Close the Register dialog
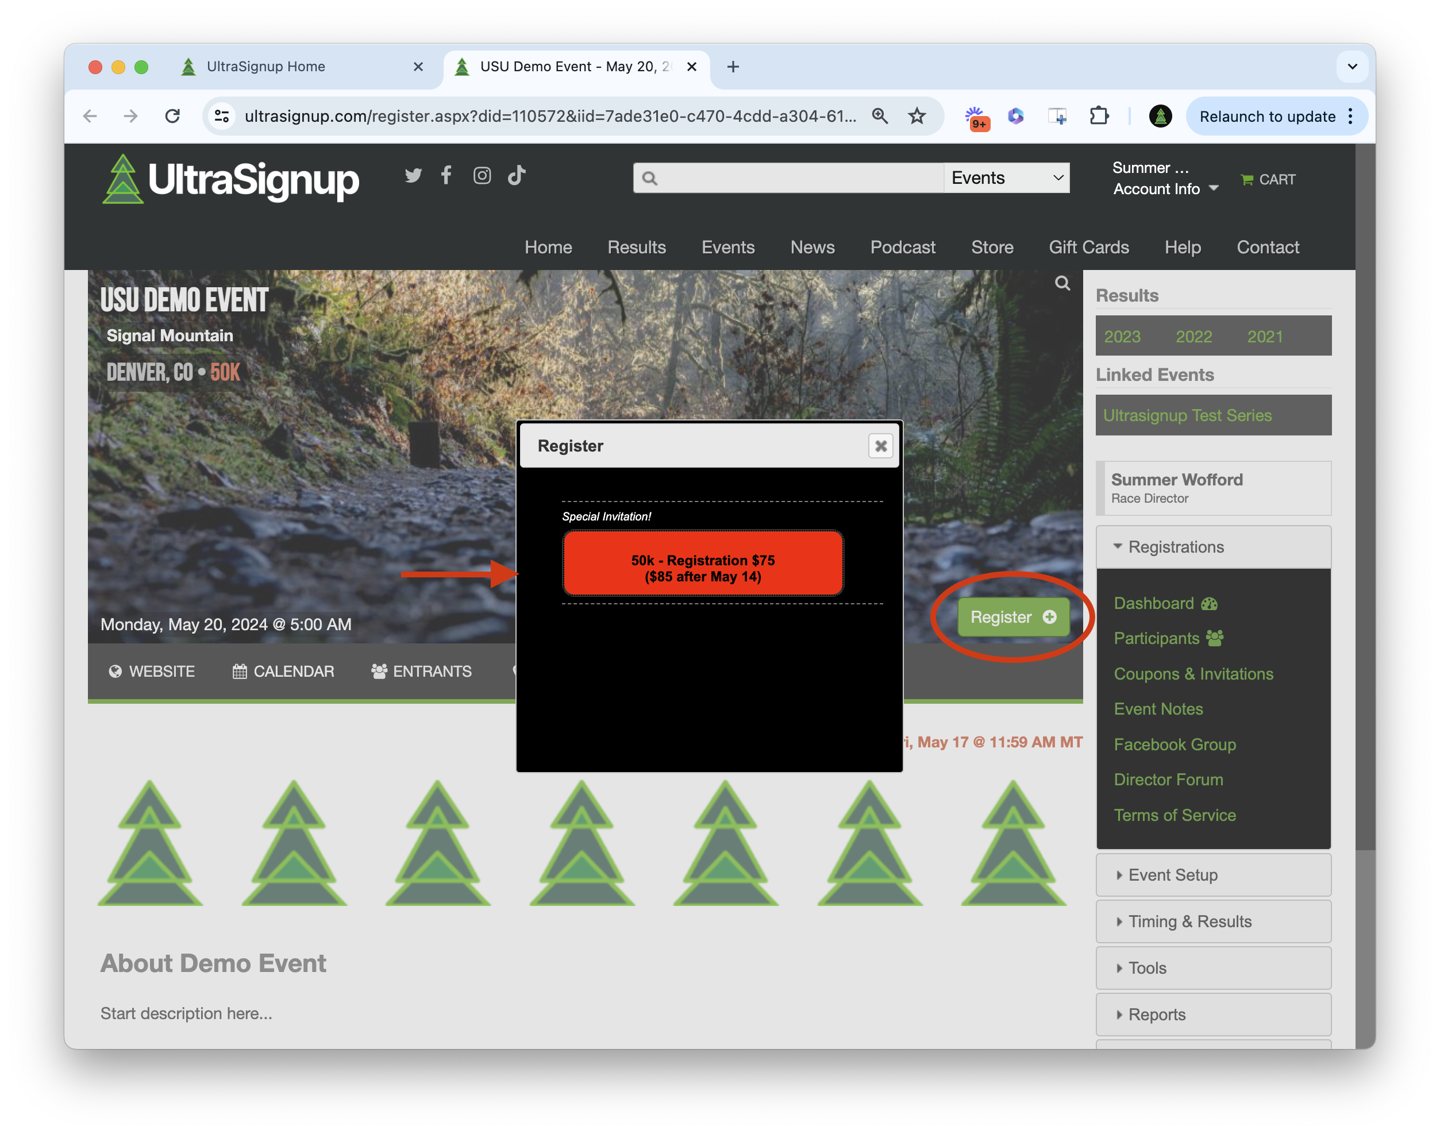 click(881, 446)
